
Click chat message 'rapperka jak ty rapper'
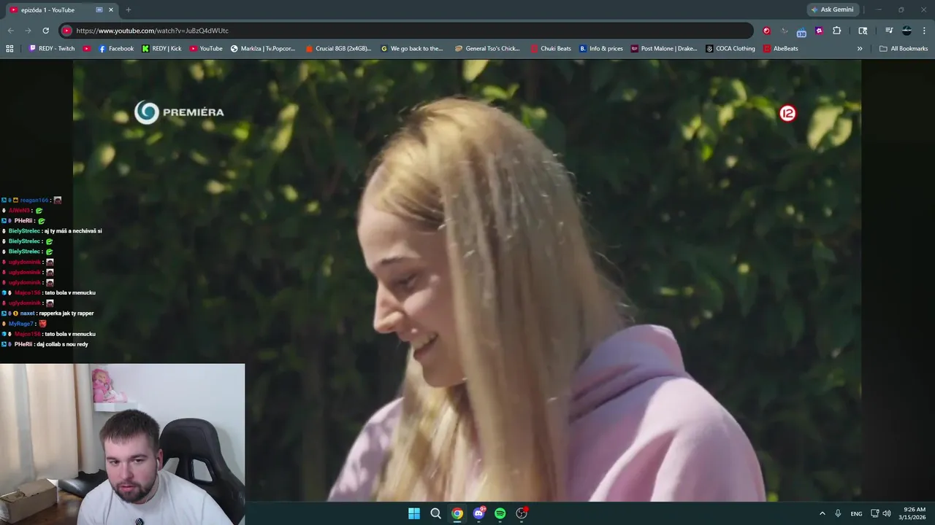pos(66,314)
